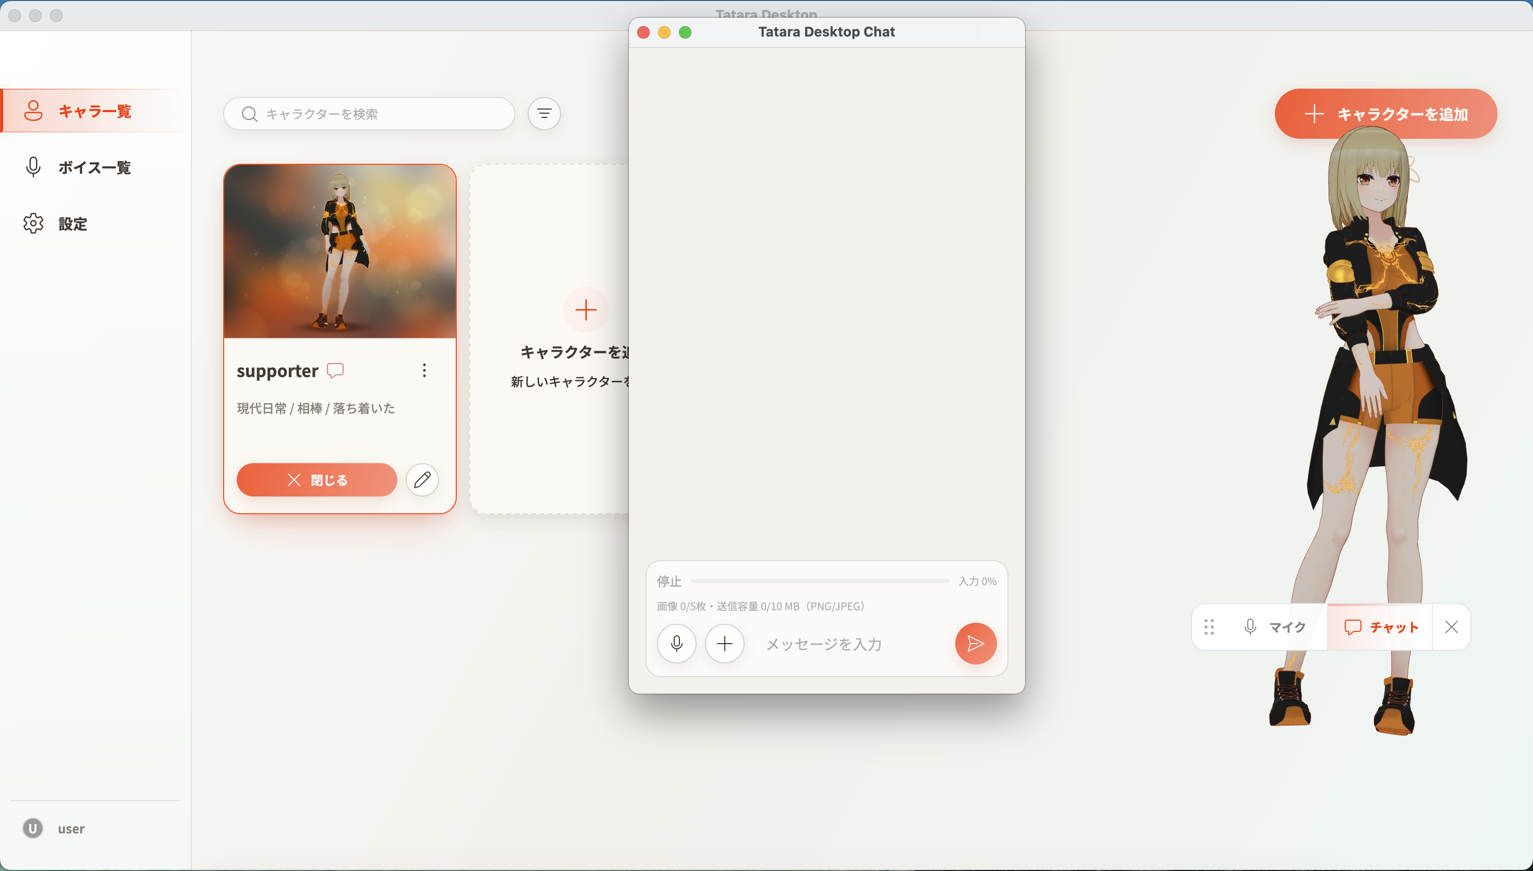Viewport: 1533px width, 871px height.
Task: Click the Tatara Desktop Chat title
Action: pyautogui.click(x=826, y=32)
